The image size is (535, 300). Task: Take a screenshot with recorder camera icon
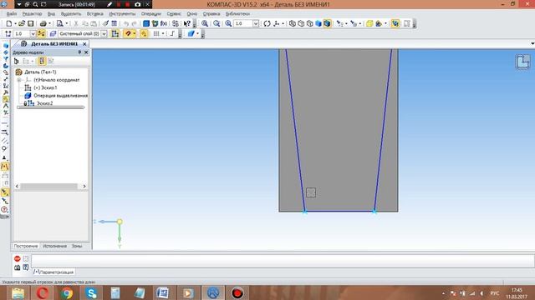point(137,4)
